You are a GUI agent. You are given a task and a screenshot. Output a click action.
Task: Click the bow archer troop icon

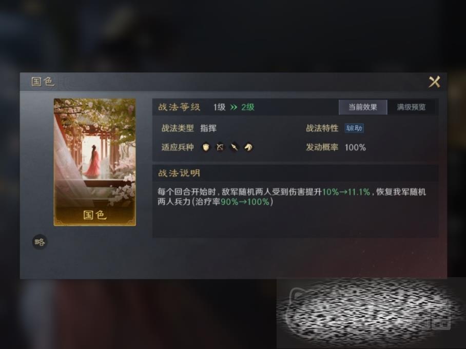point(220,147)
